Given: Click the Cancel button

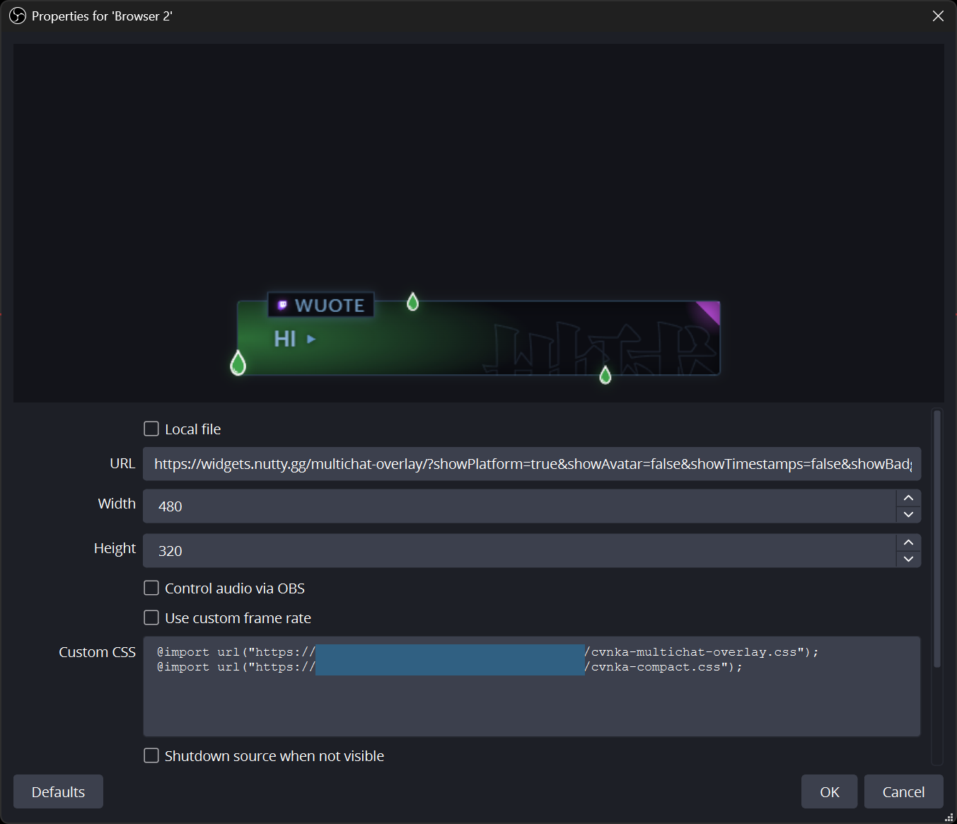Looking at the screenshot, I should 903,791.
